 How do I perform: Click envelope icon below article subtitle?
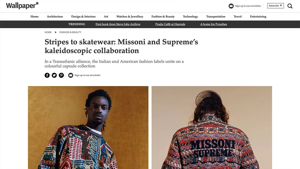(x=71, y=75)
